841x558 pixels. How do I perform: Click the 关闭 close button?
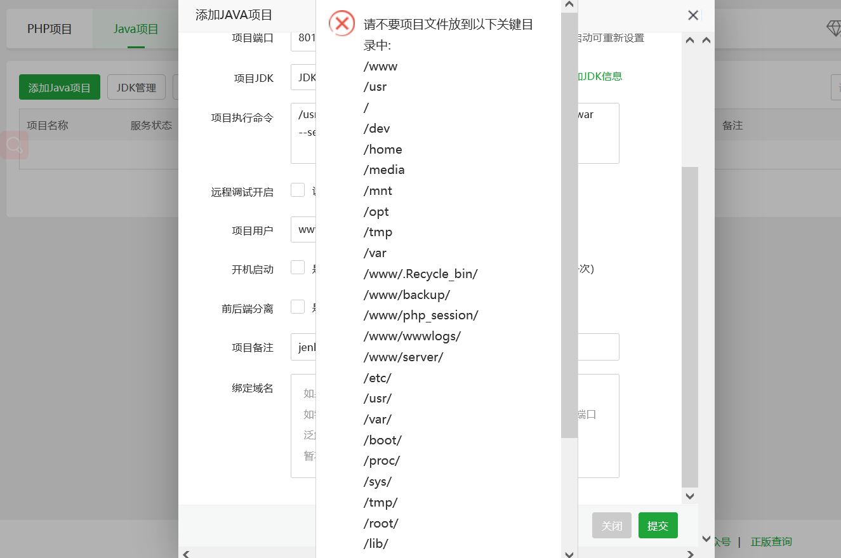[612, 526]
